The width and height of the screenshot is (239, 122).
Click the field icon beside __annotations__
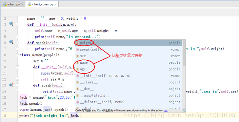(x=78, y=95)
